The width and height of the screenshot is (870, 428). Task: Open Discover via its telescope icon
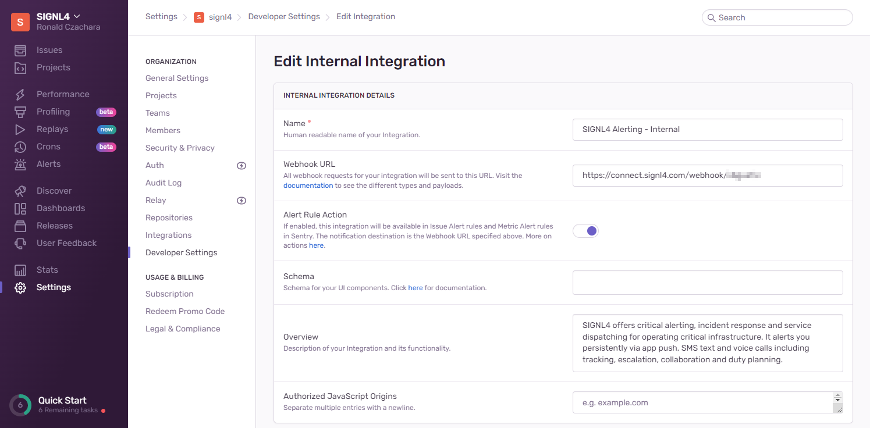click(20, 191)
